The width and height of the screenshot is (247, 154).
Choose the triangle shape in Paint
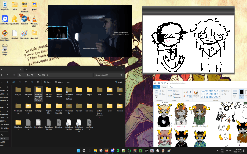coord(217,91)
